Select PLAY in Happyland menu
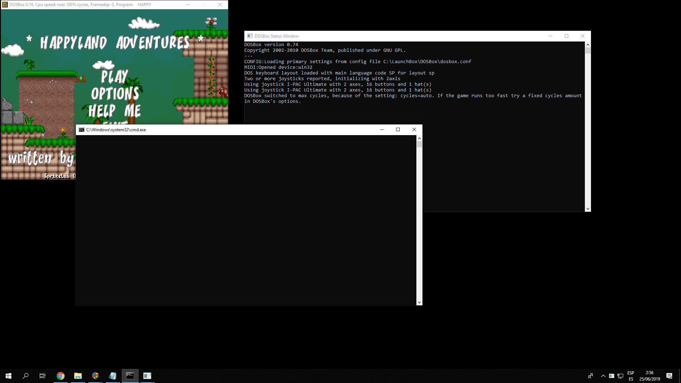681x383 pixels. click(x=114, y=77)
